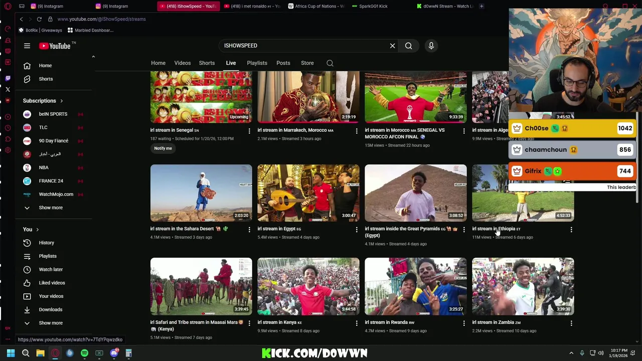
Task: Open more options for the Marrakech stream video
Action: [x=357, y=131]
